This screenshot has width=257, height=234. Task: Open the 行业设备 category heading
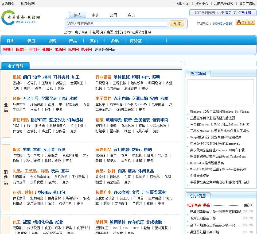(103, 77)
